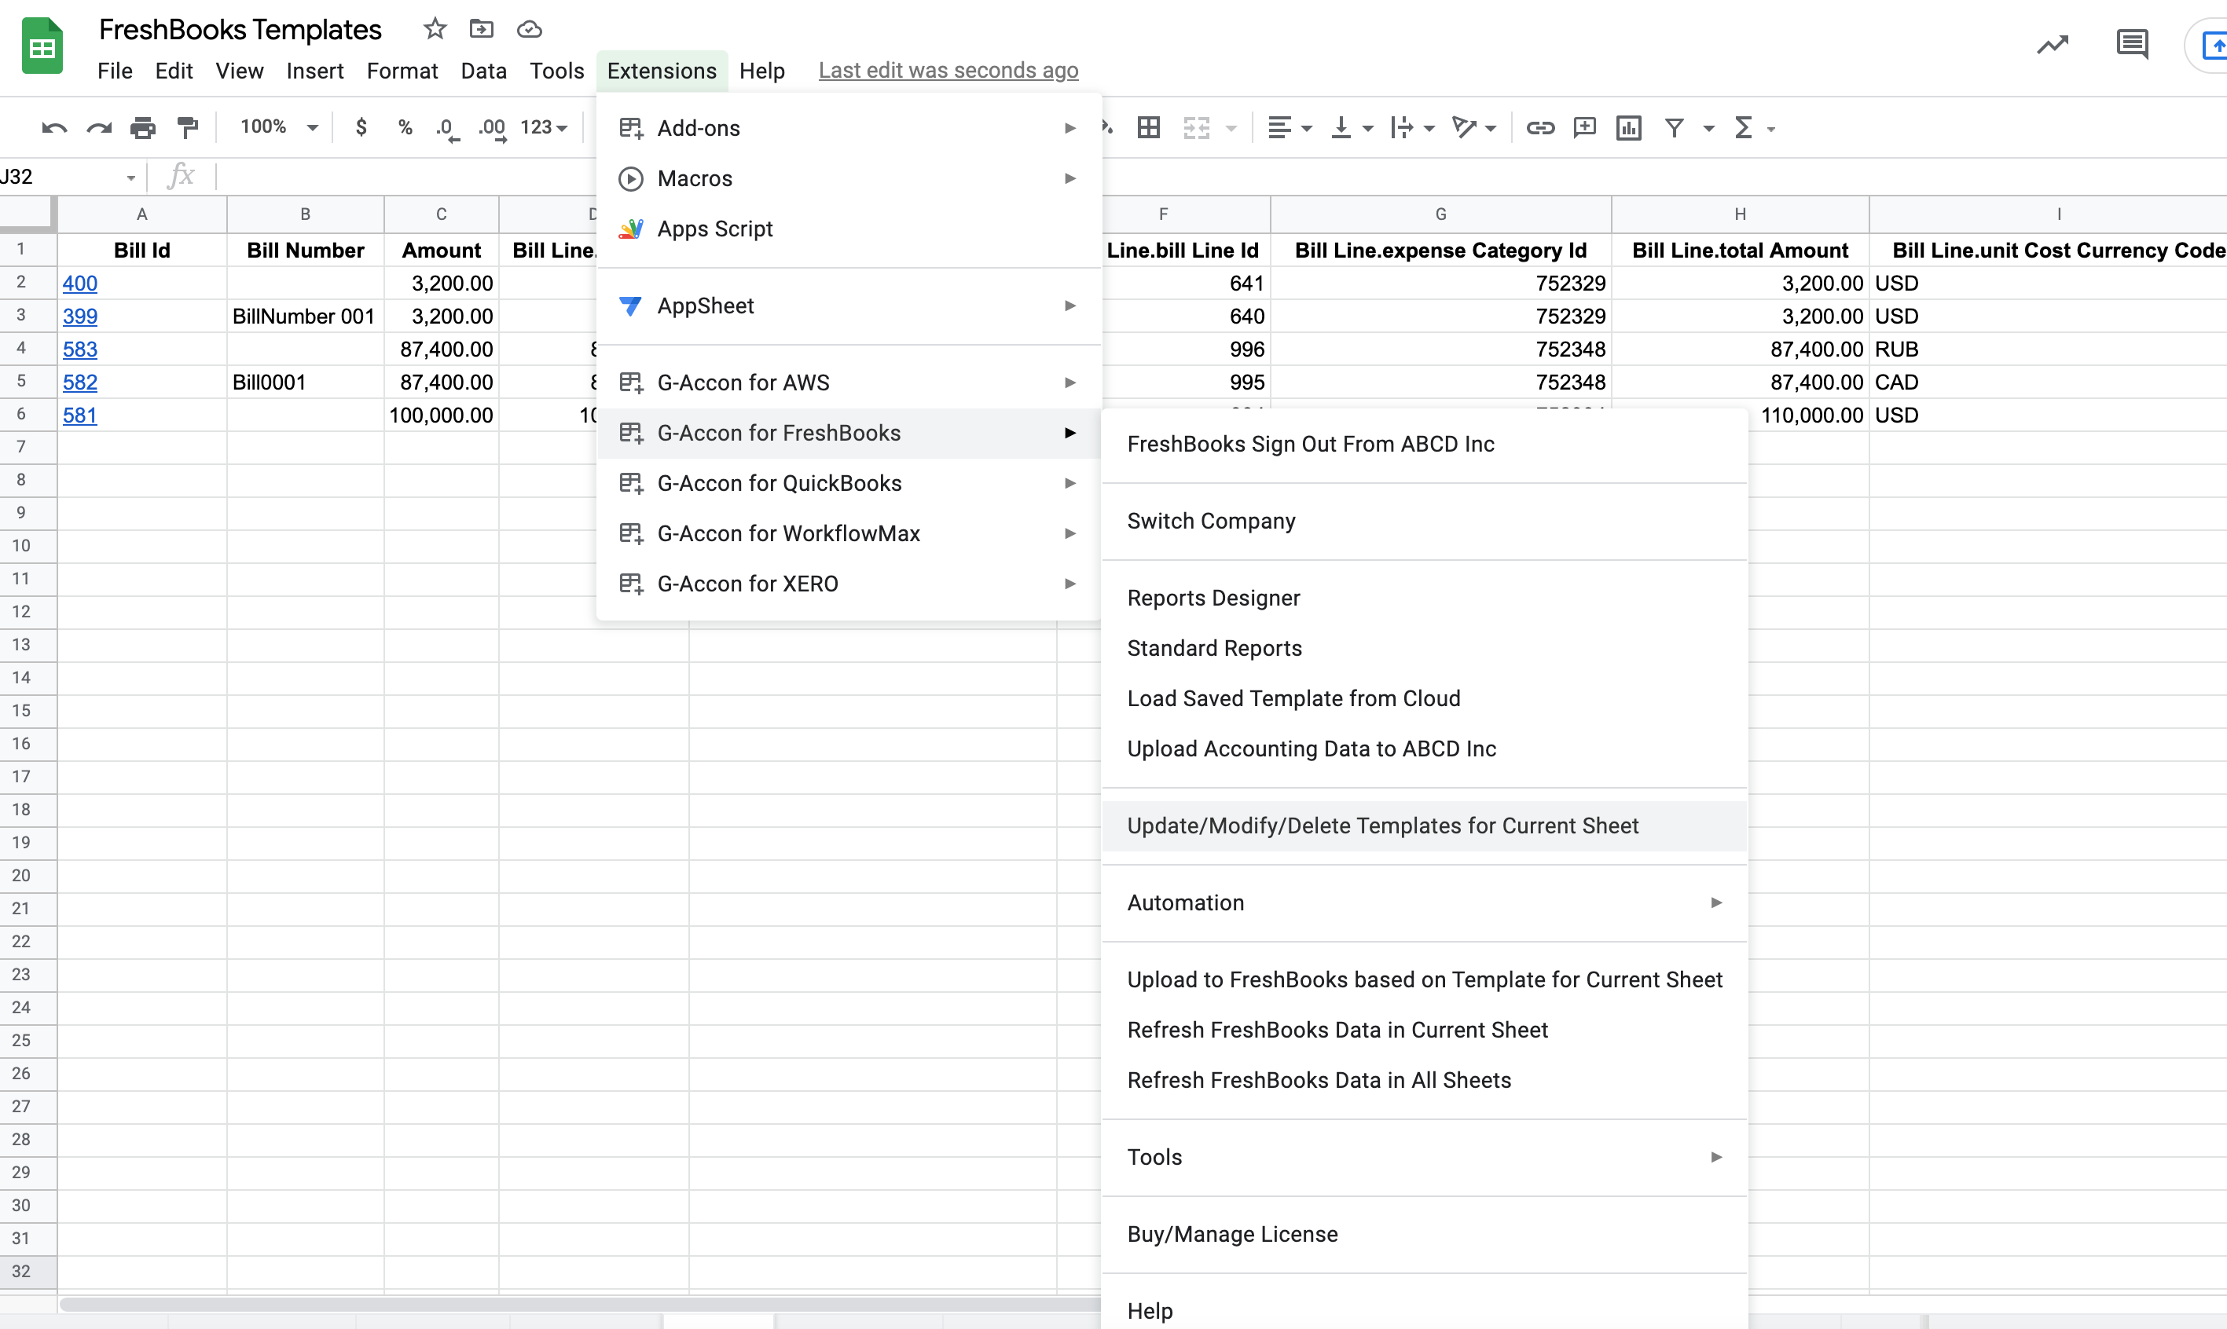Choose Load Saved Template from Cloud
The width and height of the screenshot is (2227, 1329).
pyautogui.click(x=1425, y=698)
